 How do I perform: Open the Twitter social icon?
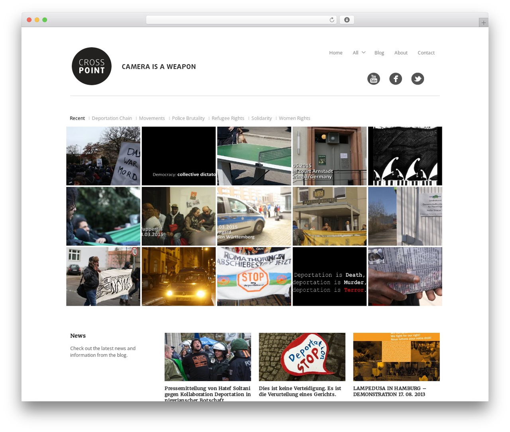pos(418,79)
